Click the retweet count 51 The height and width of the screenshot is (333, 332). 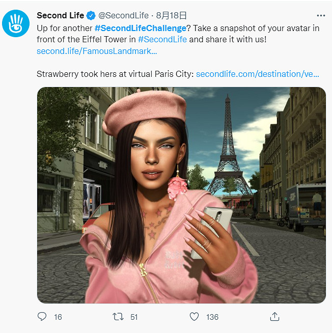point(134,317)
